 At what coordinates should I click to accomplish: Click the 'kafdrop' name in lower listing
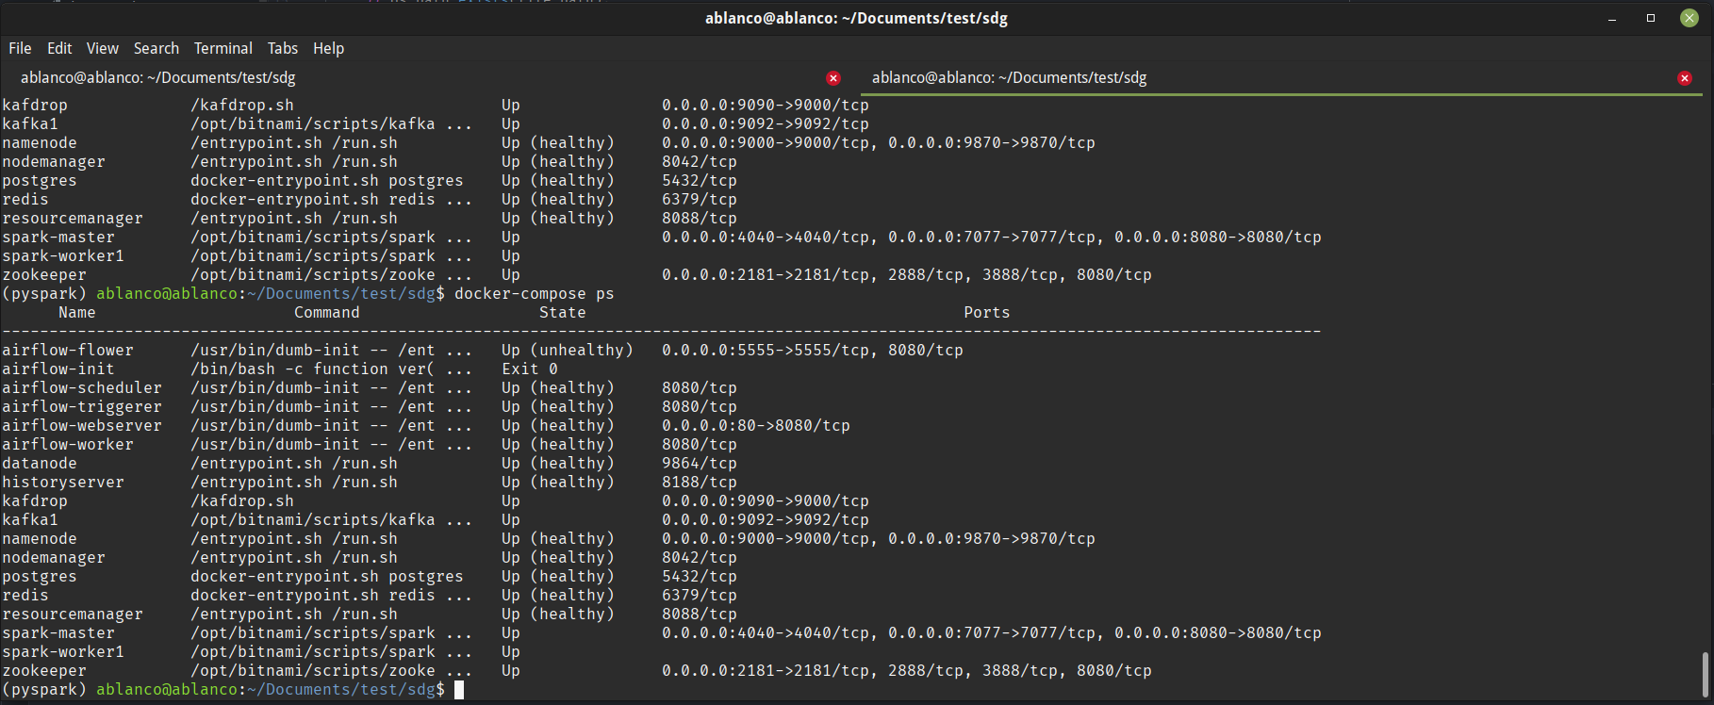tap(35, 500)
